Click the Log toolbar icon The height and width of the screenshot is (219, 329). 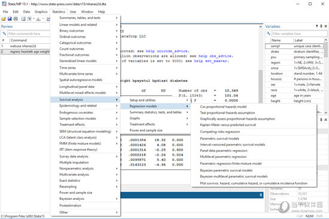click(x=23, y=19)
